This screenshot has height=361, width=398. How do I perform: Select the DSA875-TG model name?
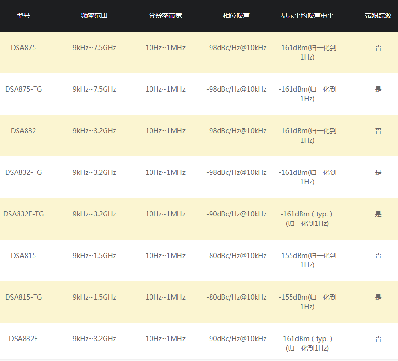[23, 89]
